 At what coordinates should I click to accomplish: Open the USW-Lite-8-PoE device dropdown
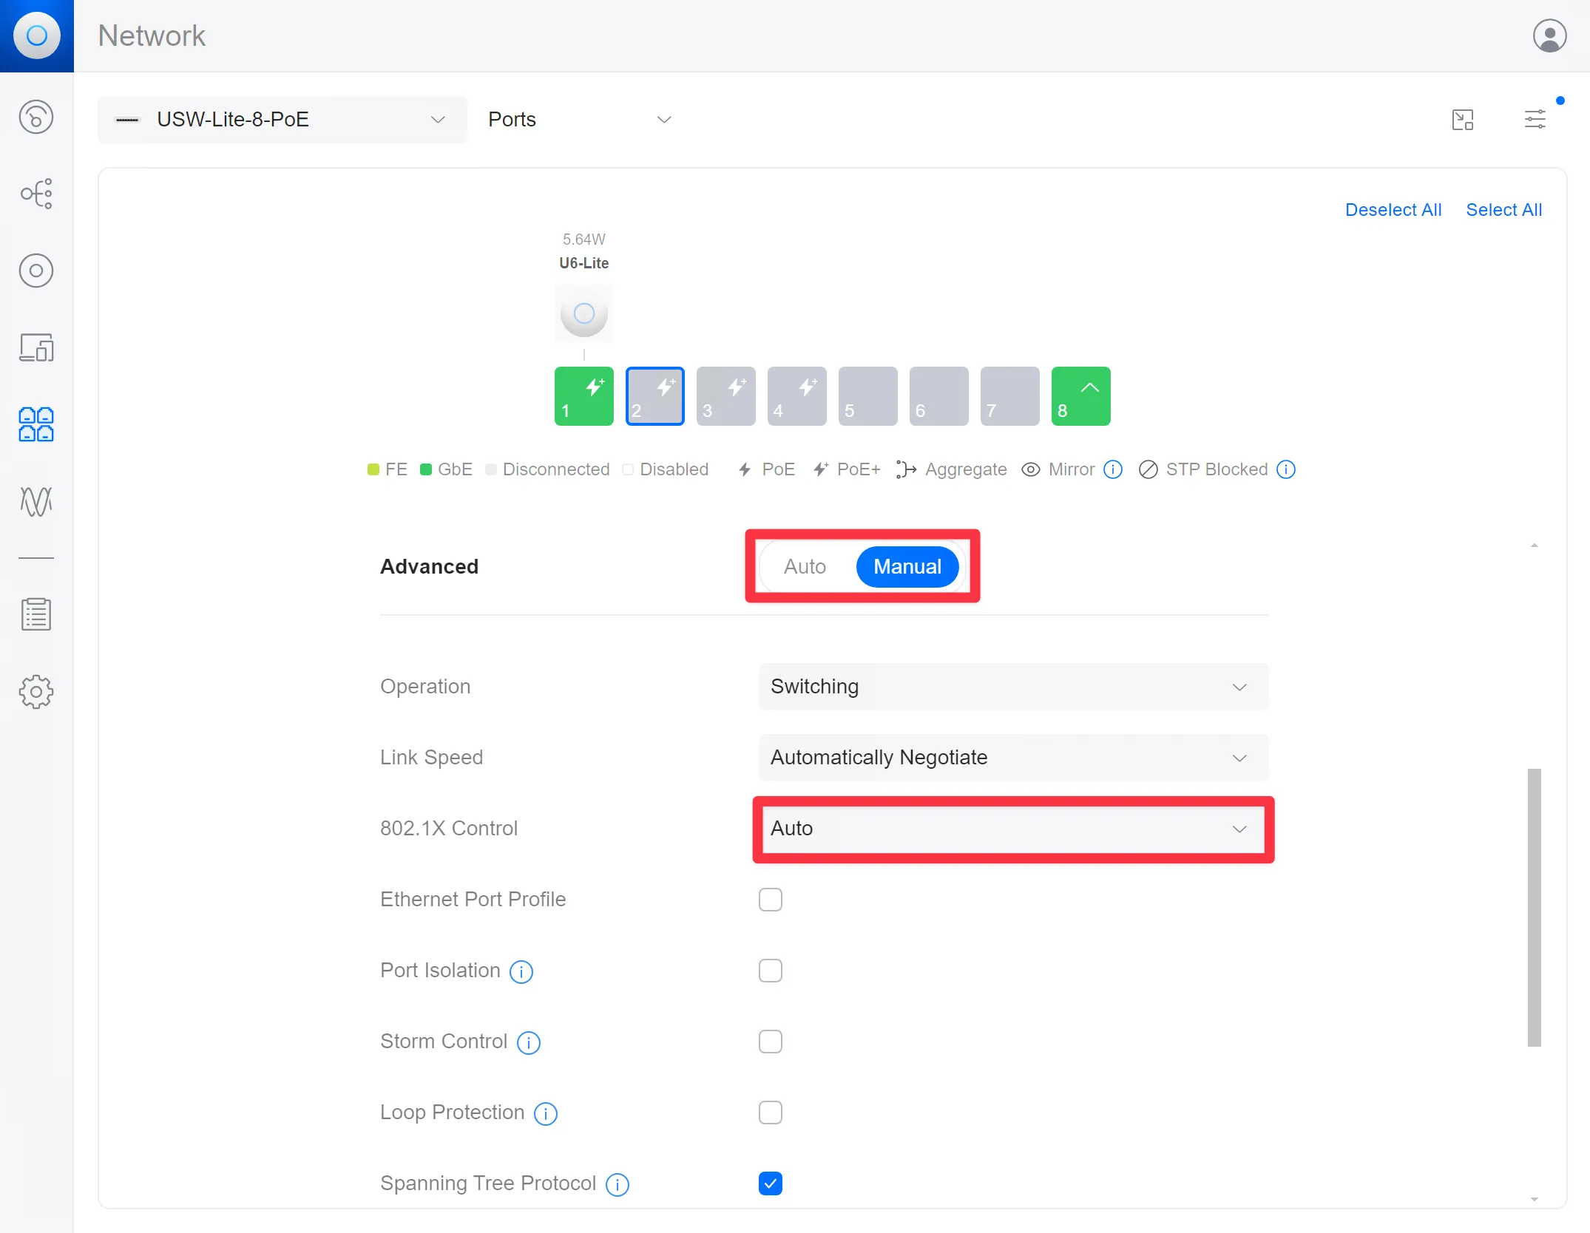coord(282,119)
